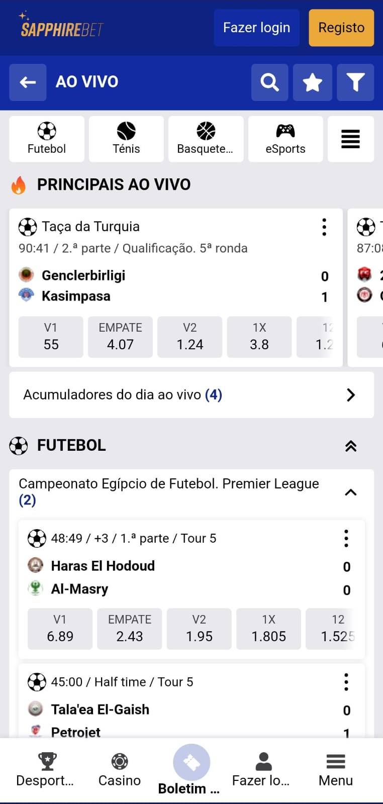383x804 pixels.
Task: Open favorites star icon
Action: (312, 82)
